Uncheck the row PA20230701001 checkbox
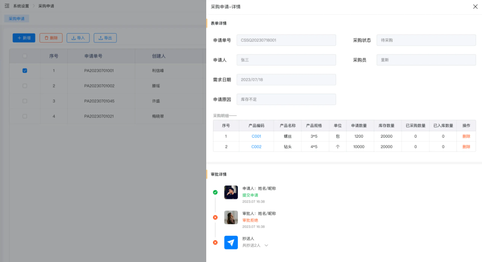The width and height of the screenshot is (482, 262). point(25,71)
